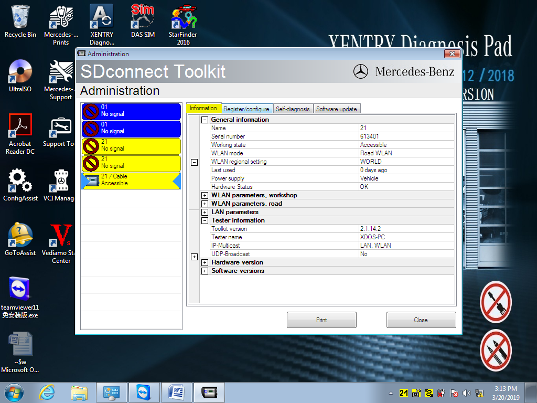
Task: Click the Name row label
Action: (219, 128)
